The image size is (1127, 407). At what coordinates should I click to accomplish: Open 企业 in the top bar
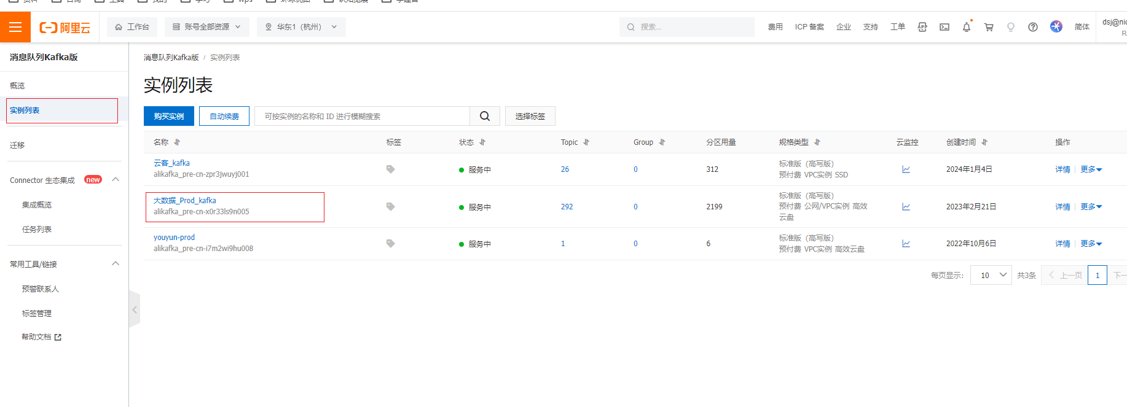(x=844, y=27)
